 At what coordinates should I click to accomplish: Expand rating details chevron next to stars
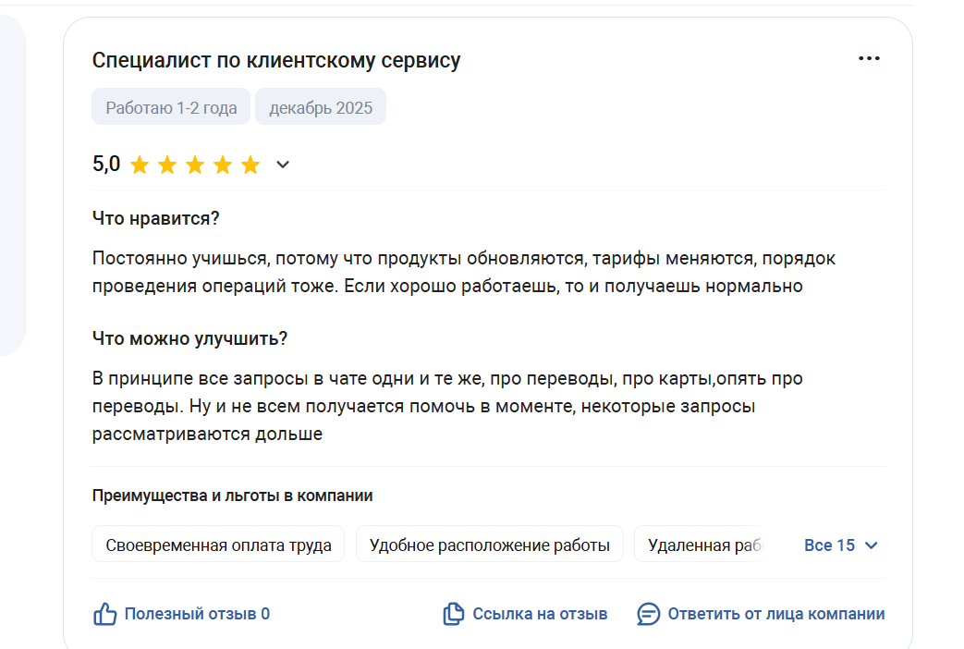pos(283,165)
